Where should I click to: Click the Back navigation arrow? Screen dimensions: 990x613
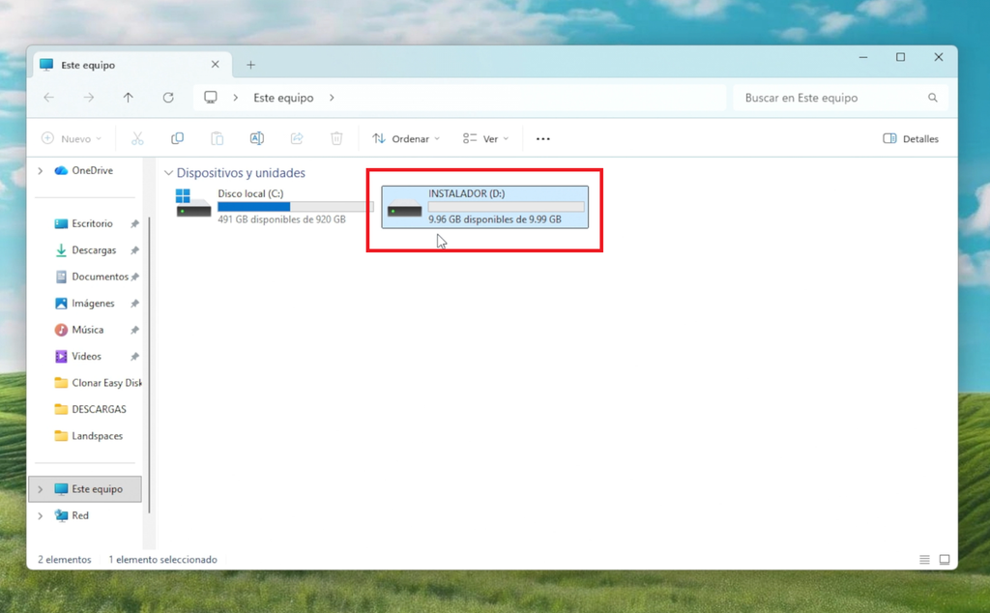[x=48, y=98]
